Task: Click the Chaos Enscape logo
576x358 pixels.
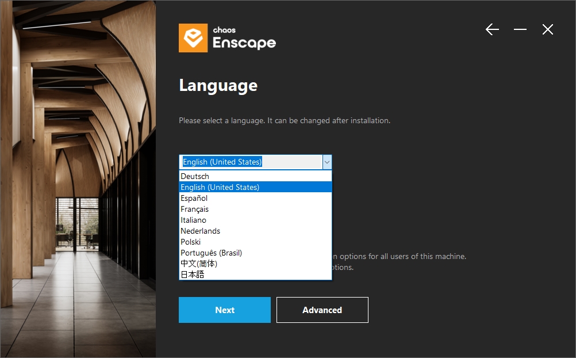Action: (x=228, y=38)
